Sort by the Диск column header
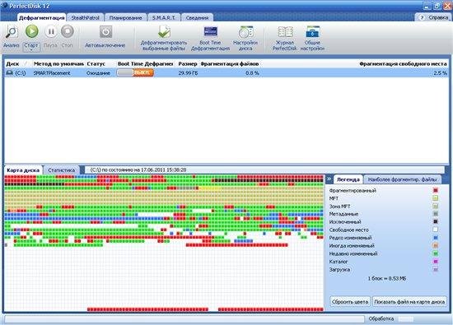Screen dimensions: 453x325 click(x=12, y=64)
